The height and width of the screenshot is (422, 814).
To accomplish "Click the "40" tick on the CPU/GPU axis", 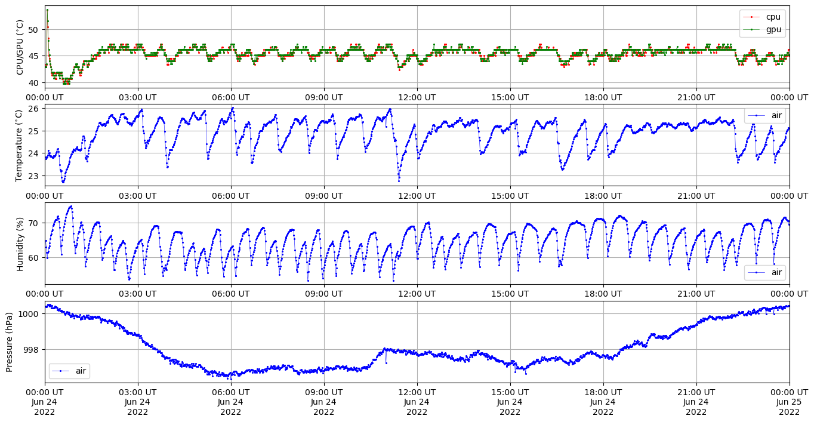I will click(33, 83).
